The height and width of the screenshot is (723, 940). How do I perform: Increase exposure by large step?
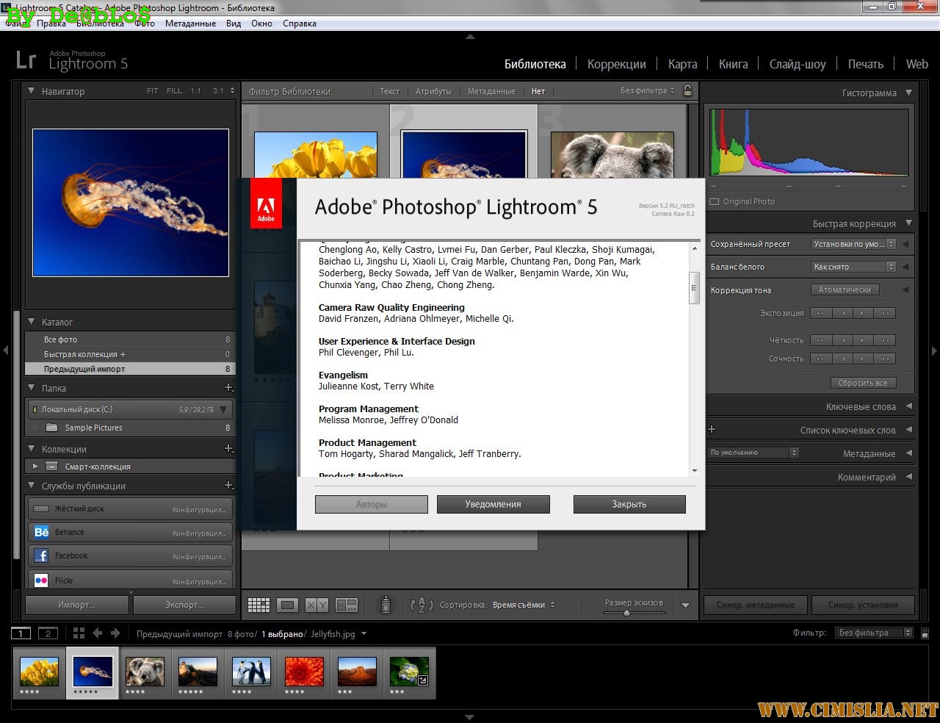point(886,313)
